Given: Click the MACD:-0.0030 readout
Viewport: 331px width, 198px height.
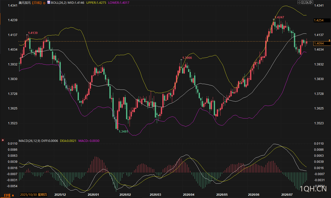Looking at the screenshot, I should [89, 140].
